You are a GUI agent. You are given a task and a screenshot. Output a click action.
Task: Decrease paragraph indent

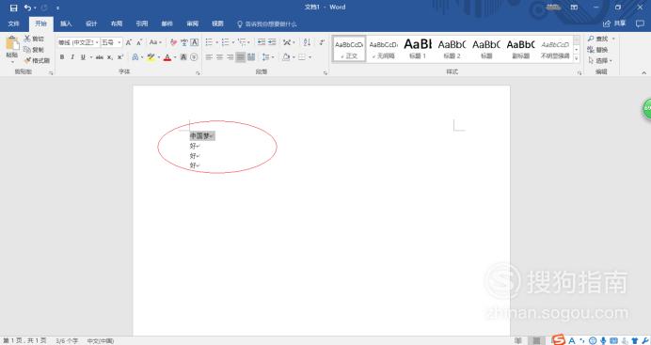[262, 42]
